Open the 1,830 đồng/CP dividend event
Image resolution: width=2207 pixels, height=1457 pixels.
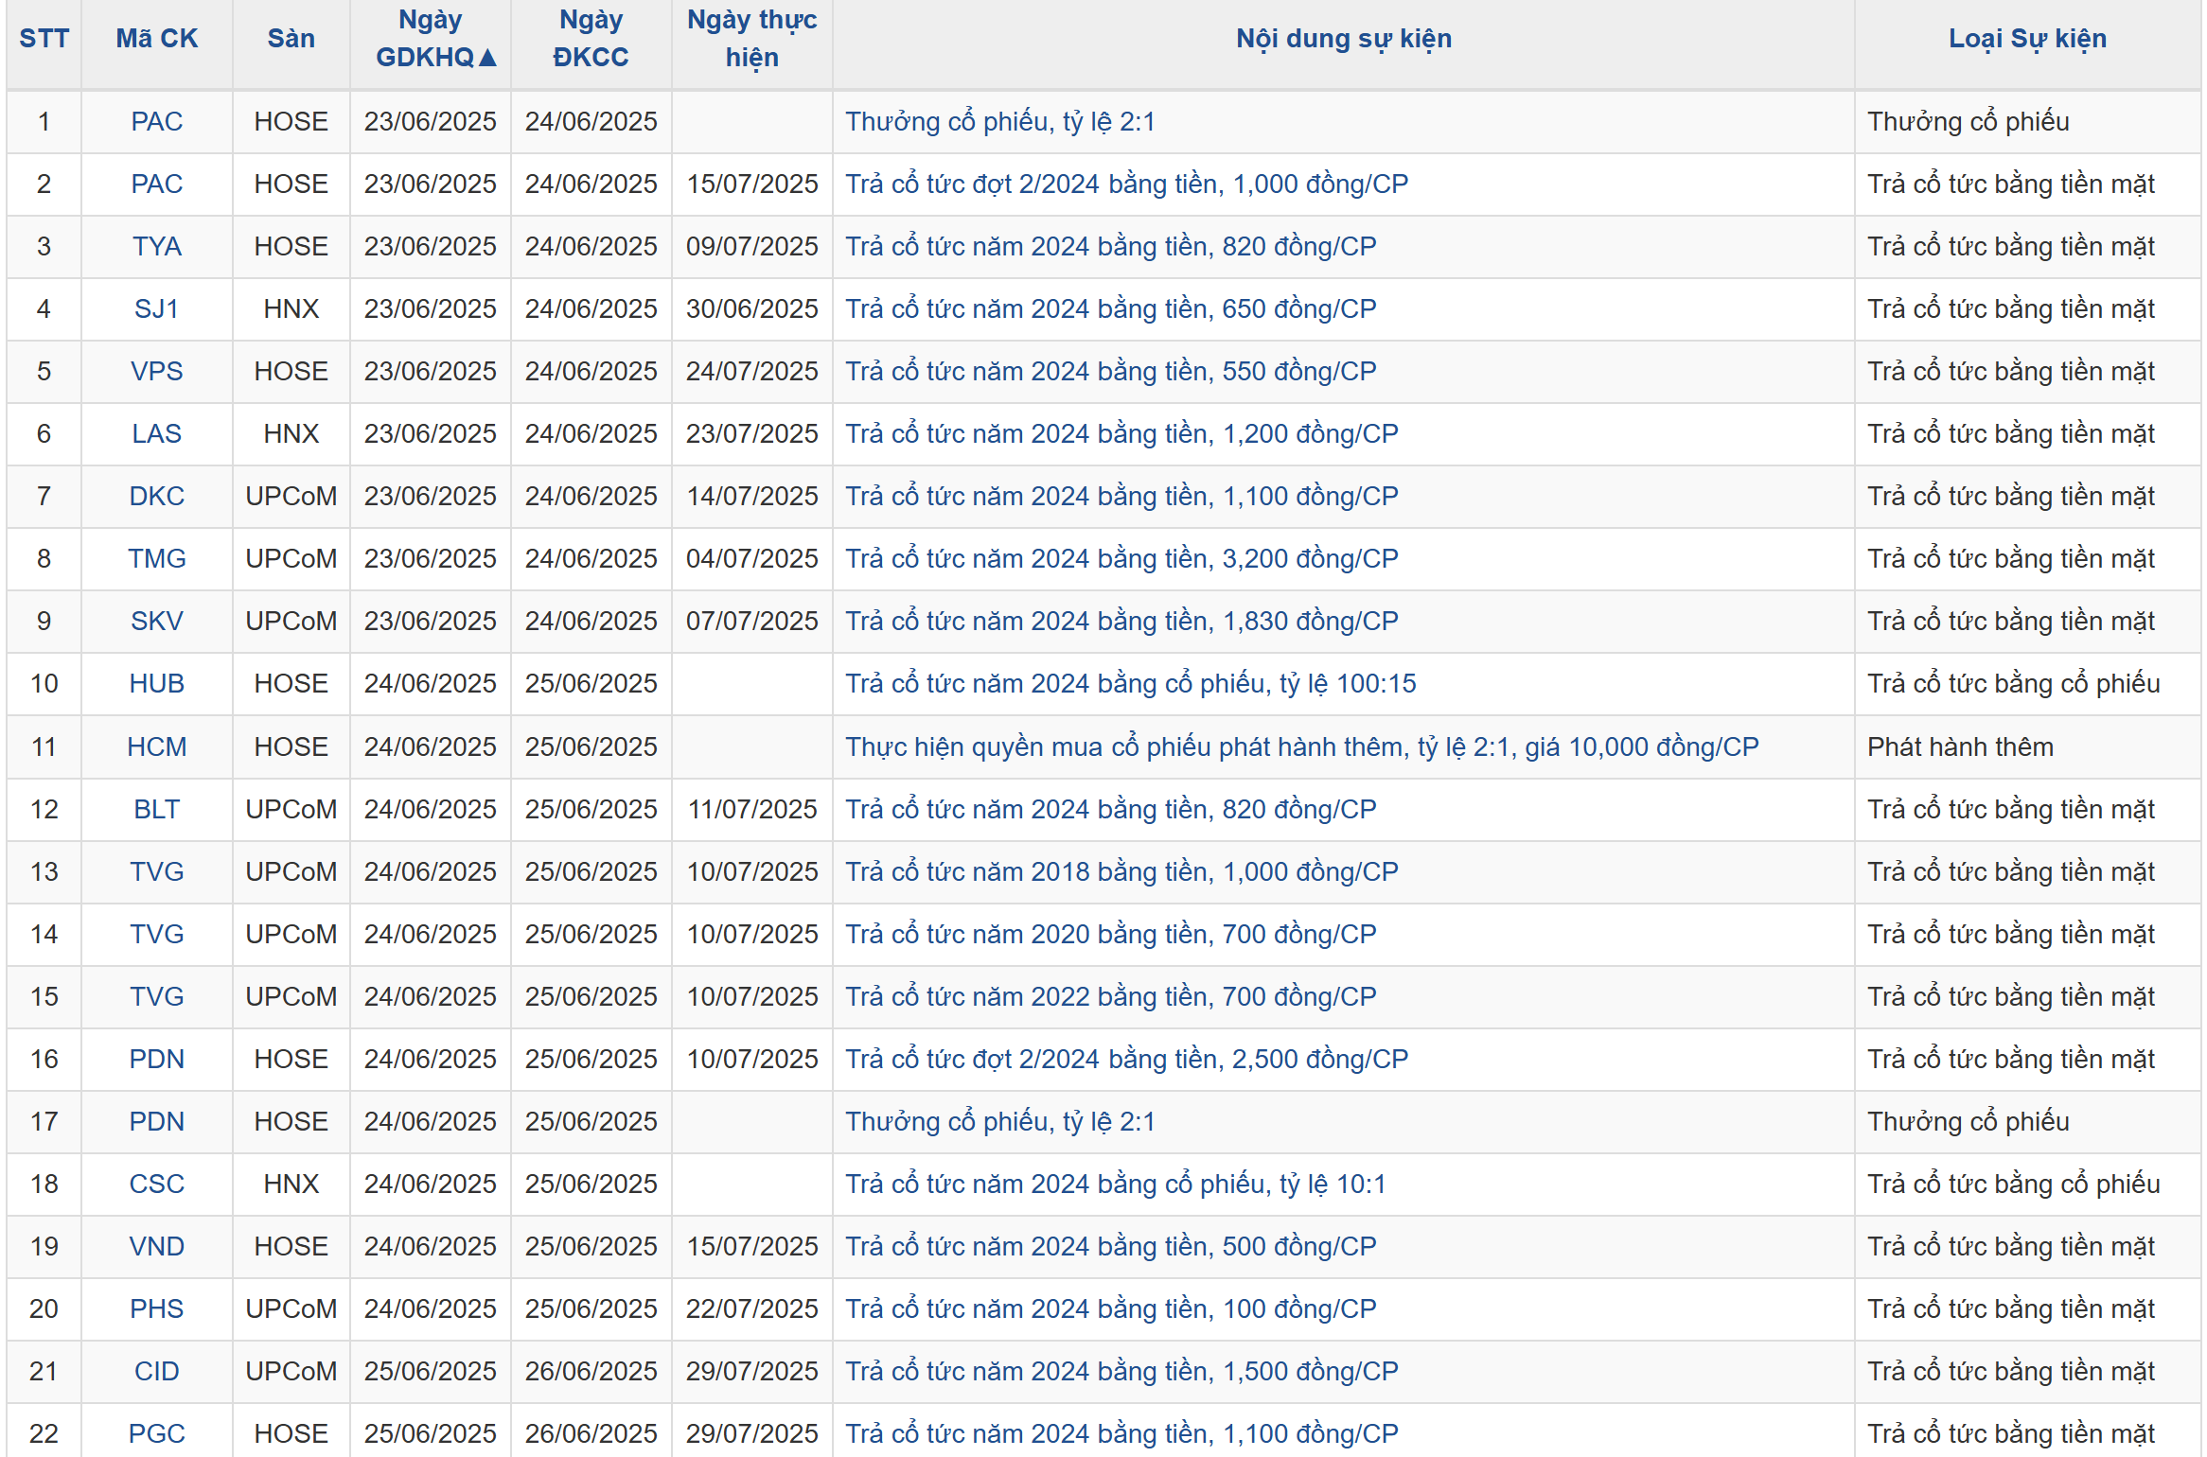pos(1122,622)
